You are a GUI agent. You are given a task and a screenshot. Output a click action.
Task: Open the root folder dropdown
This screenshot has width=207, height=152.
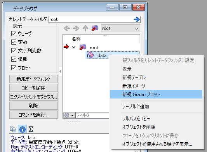coord(120,28)
